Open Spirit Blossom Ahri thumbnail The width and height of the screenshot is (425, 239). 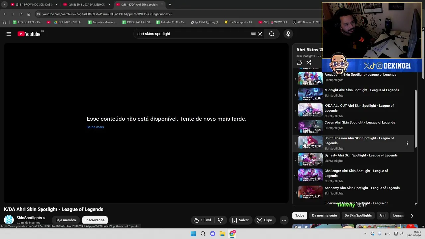(x=310, y=142)
